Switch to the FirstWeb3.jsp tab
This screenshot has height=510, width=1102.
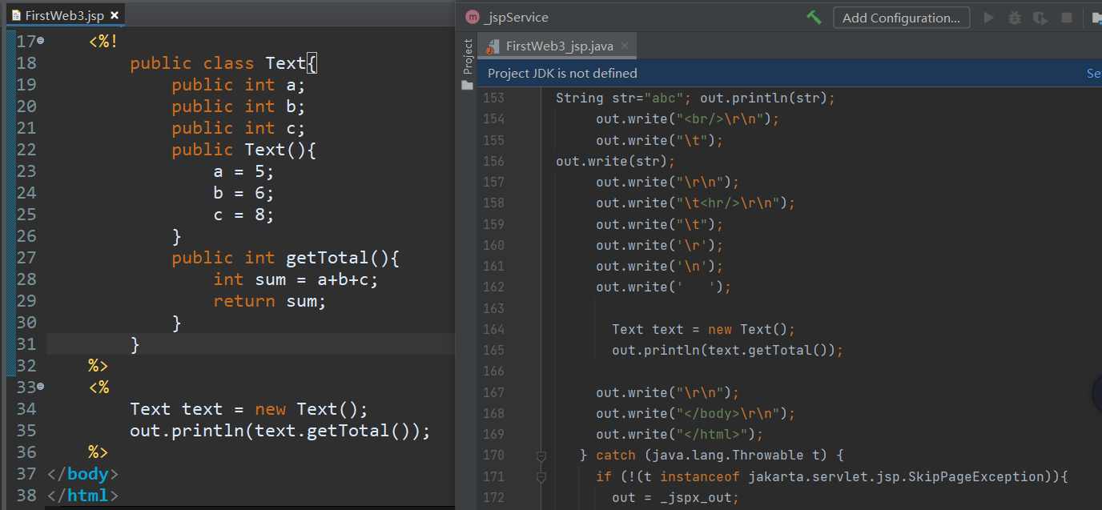coord(64,15)
